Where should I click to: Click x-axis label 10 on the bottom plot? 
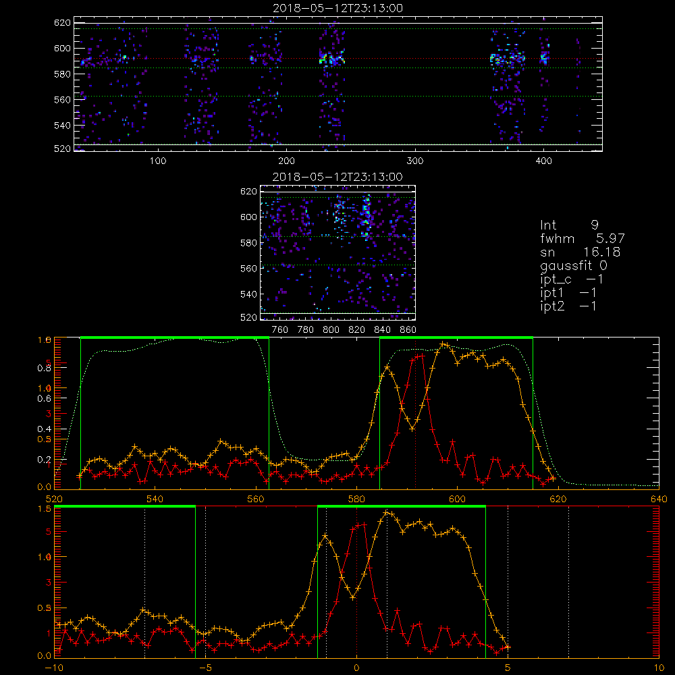[x=659, y=668]
